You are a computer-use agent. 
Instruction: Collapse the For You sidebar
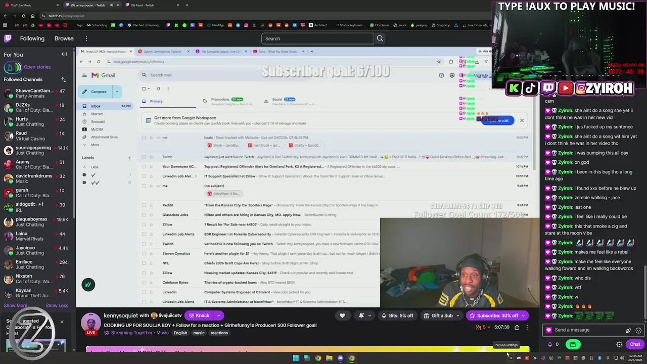(64, 54)
